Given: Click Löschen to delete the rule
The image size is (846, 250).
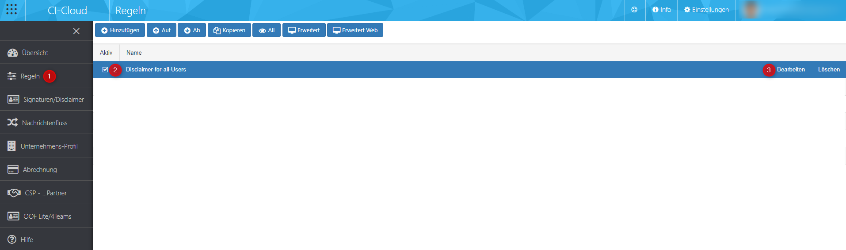Looking at the screenshot, I should point(829,70).
